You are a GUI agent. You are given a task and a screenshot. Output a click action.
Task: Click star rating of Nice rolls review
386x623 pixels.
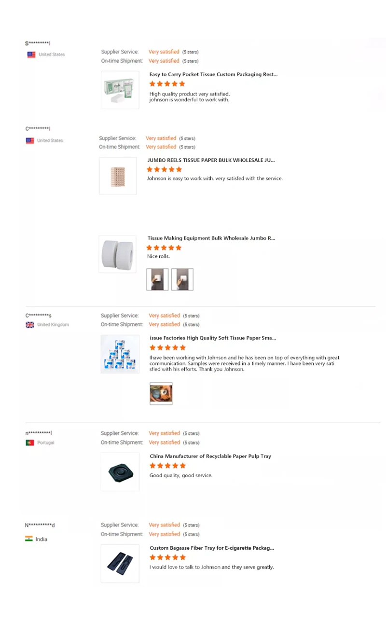coord(164,248)
